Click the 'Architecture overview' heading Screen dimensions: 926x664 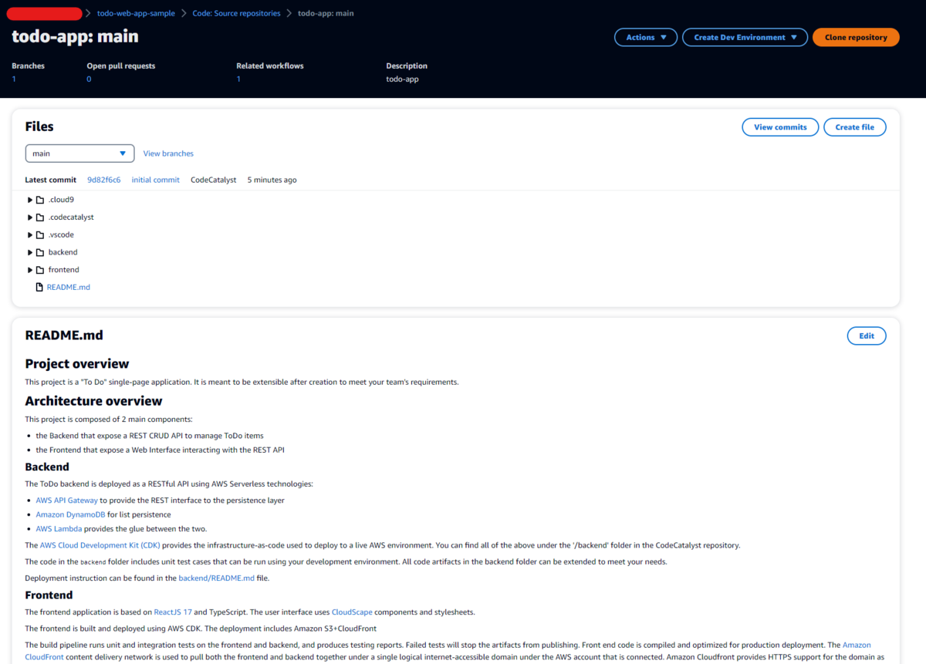[x=93, y=401]
